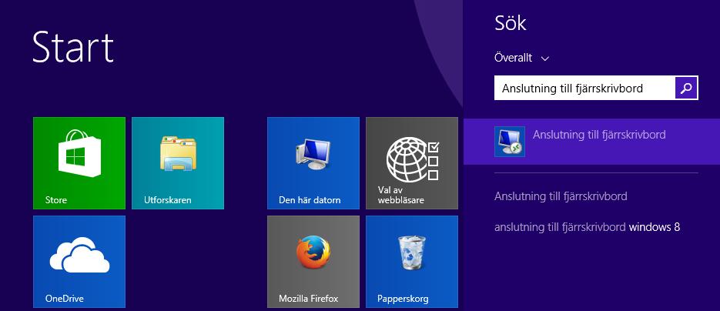Open the Papperskorg recycle bin tile
This screenshot has width=720, height=311.
point(412,262)
